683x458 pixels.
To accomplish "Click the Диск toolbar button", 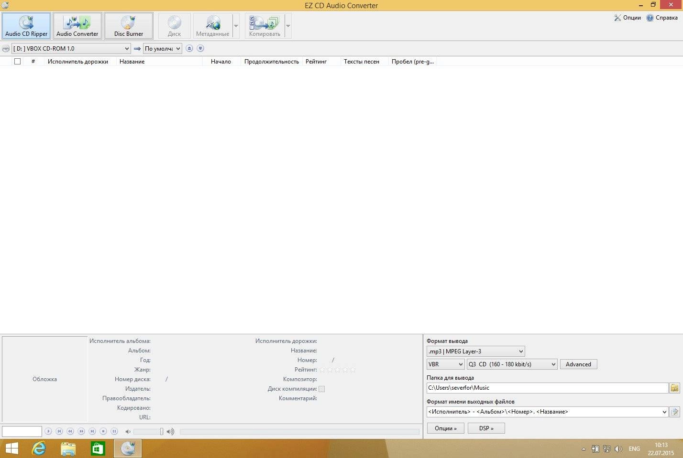I will click(x=174, y=26).
